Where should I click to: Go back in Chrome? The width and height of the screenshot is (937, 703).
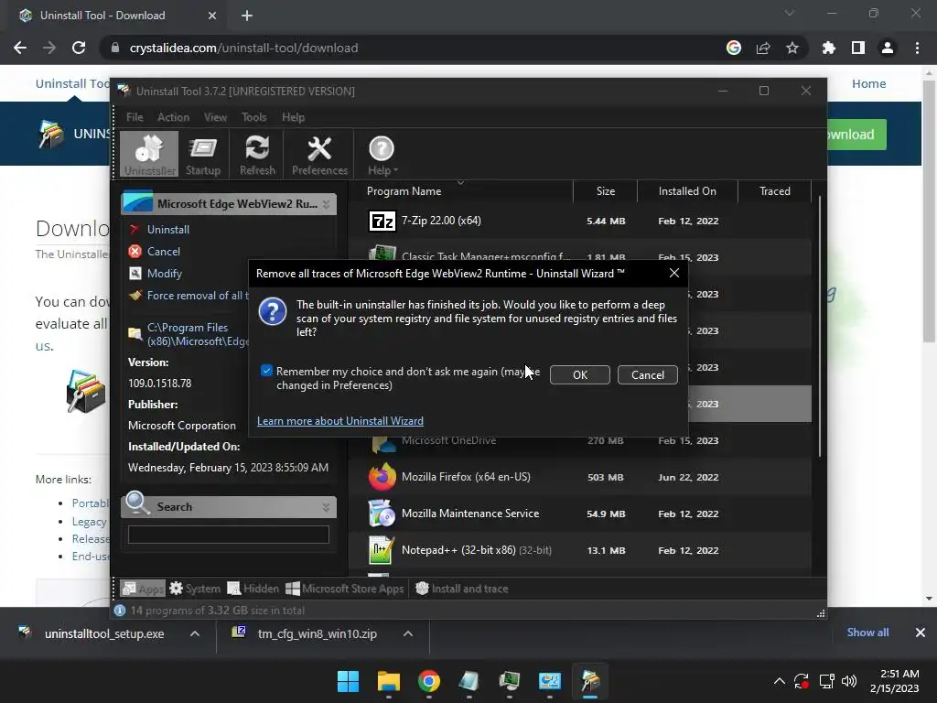[20, 48]
